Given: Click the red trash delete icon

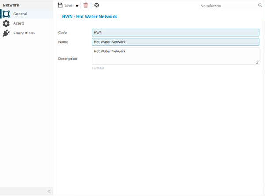Looking at the screenshot, I should tap(86, 5).
